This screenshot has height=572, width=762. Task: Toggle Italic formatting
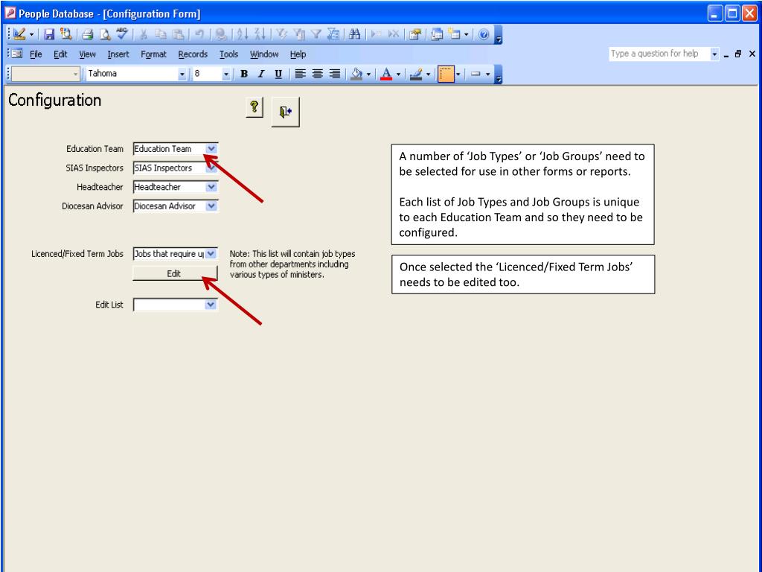coord(261,74)
